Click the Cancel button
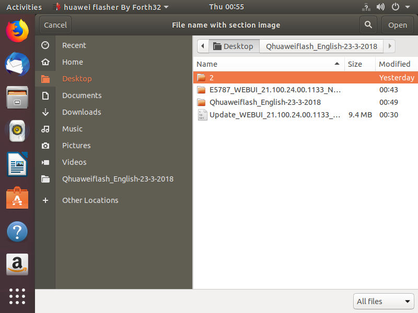The image size is (418, 313). coord(55,25)
